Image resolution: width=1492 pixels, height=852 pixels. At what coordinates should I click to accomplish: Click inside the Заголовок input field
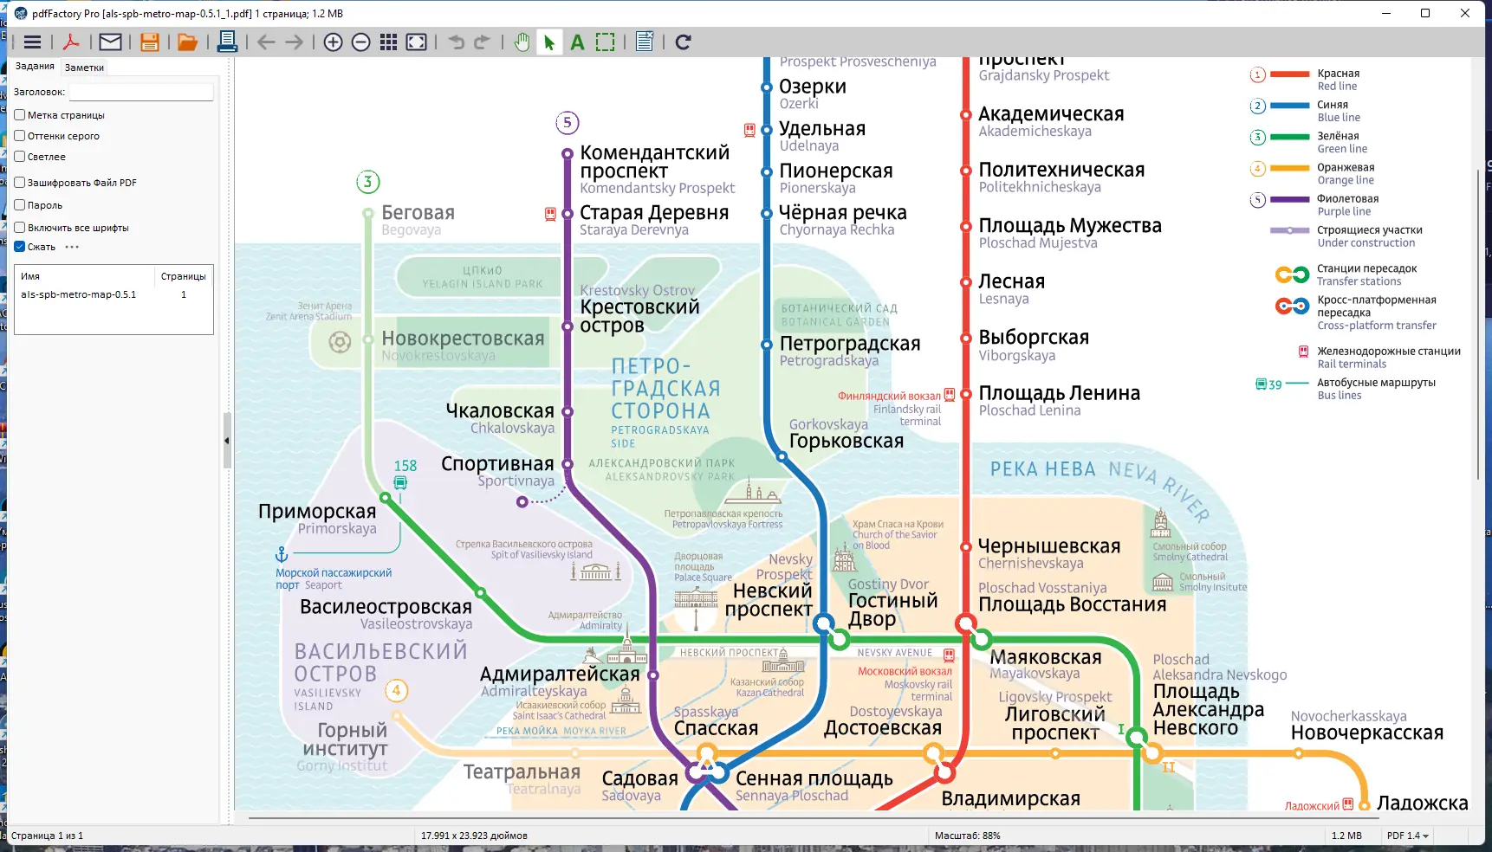[140, 92]
